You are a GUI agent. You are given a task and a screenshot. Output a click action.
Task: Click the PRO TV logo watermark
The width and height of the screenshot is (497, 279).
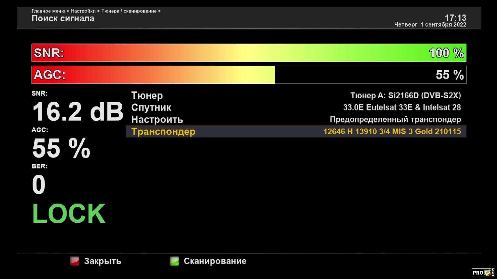(x=483, y=273)
